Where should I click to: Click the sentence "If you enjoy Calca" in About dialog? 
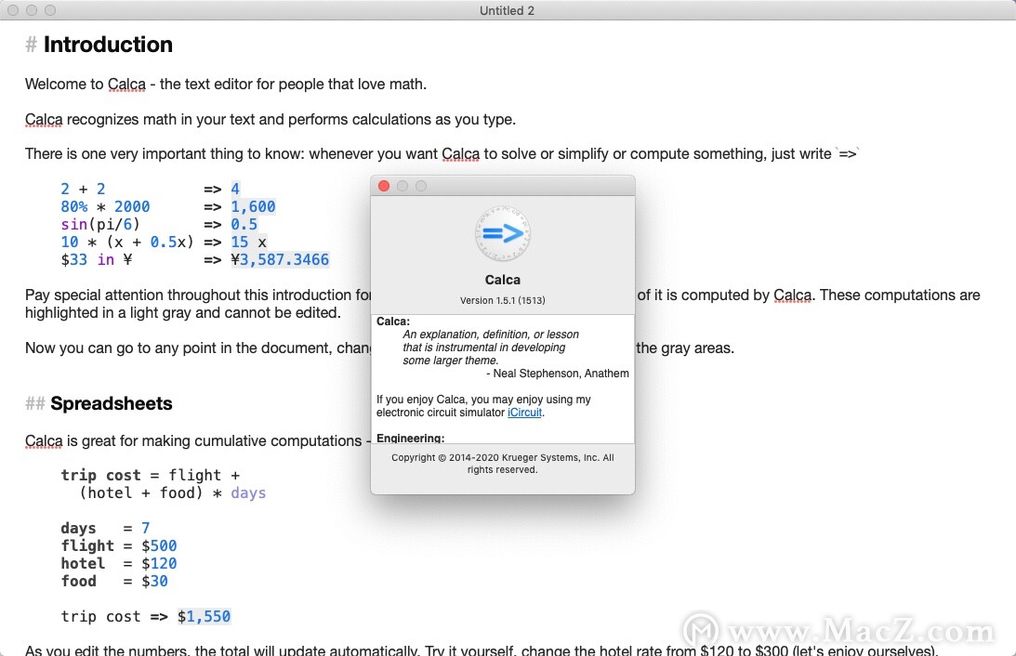483,406
